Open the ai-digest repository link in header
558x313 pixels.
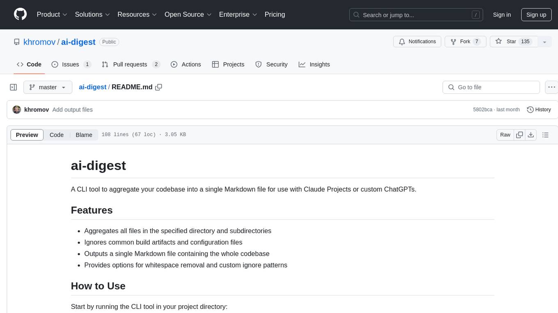tap(78, 42)
